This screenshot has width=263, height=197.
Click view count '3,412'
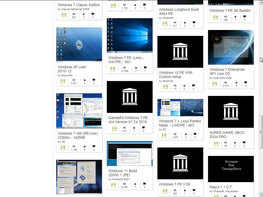click(226, 86)
